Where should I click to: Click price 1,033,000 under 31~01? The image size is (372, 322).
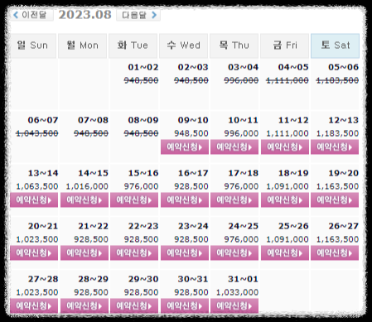[237, 292]
